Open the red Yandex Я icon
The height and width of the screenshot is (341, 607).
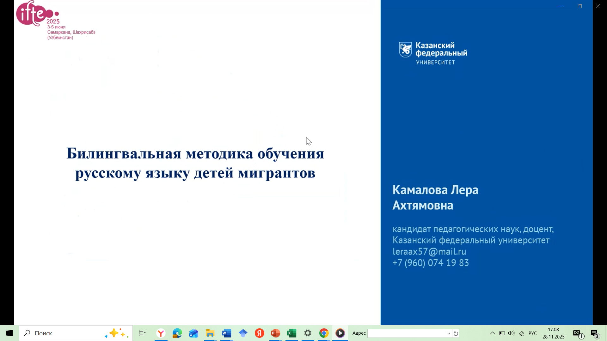(x=259, y=333)
